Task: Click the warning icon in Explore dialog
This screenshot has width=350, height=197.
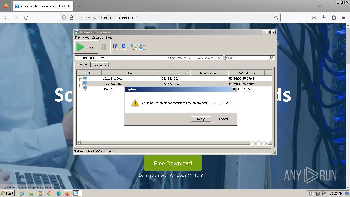Action: pyautogui.click(x=135, y=103)
